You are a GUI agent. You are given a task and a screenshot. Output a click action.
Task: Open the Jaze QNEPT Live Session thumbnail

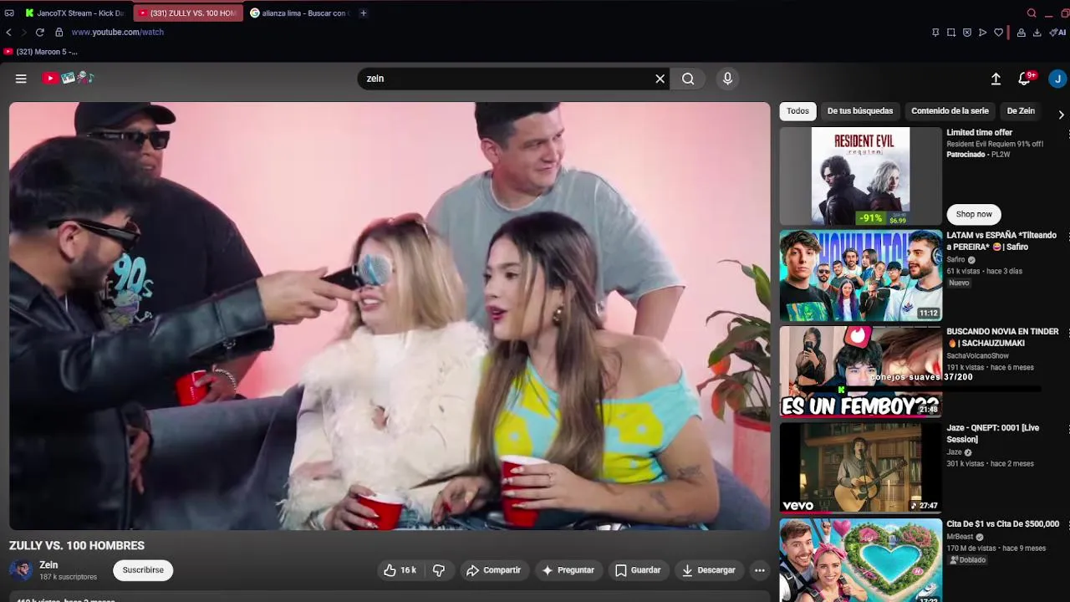pyautogui.click(x=861, y=467)
